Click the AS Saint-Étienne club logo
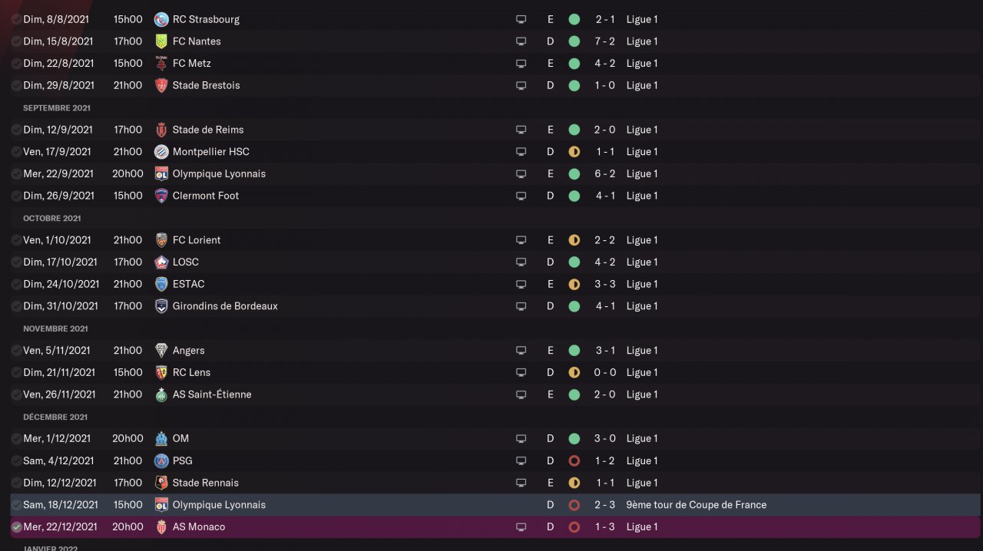Screen dimensions: 983x551 click(x=161, y=394)
